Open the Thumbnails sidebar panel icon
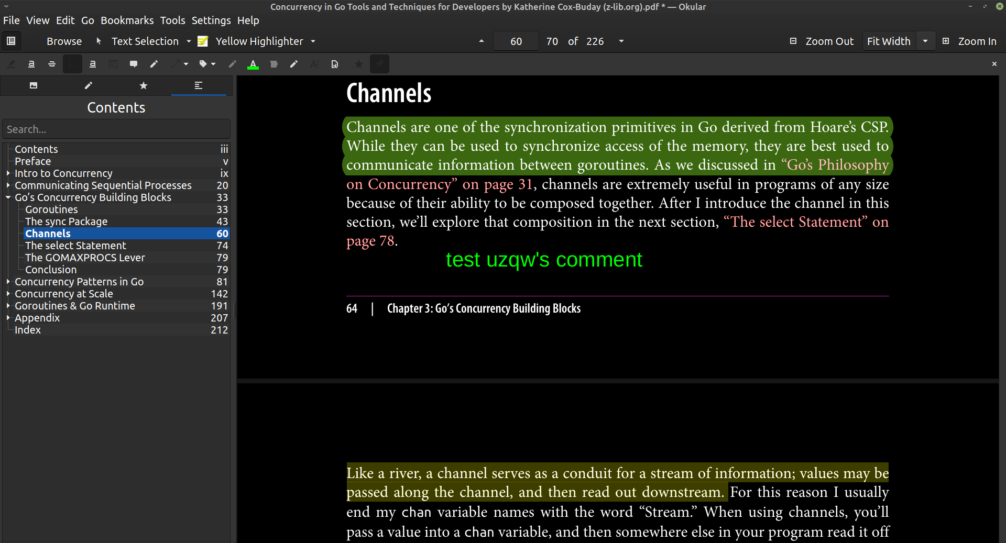The height and width of the screenshot is (543, 1006). click(34, 85)
